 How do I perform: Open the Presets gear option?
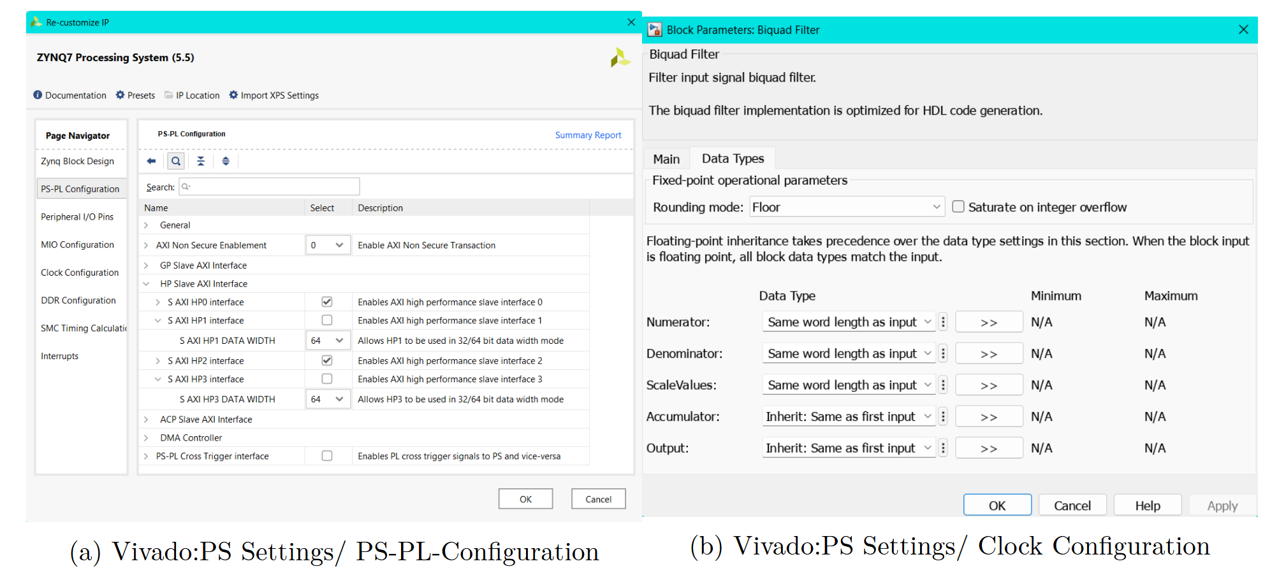pos(135,95)
